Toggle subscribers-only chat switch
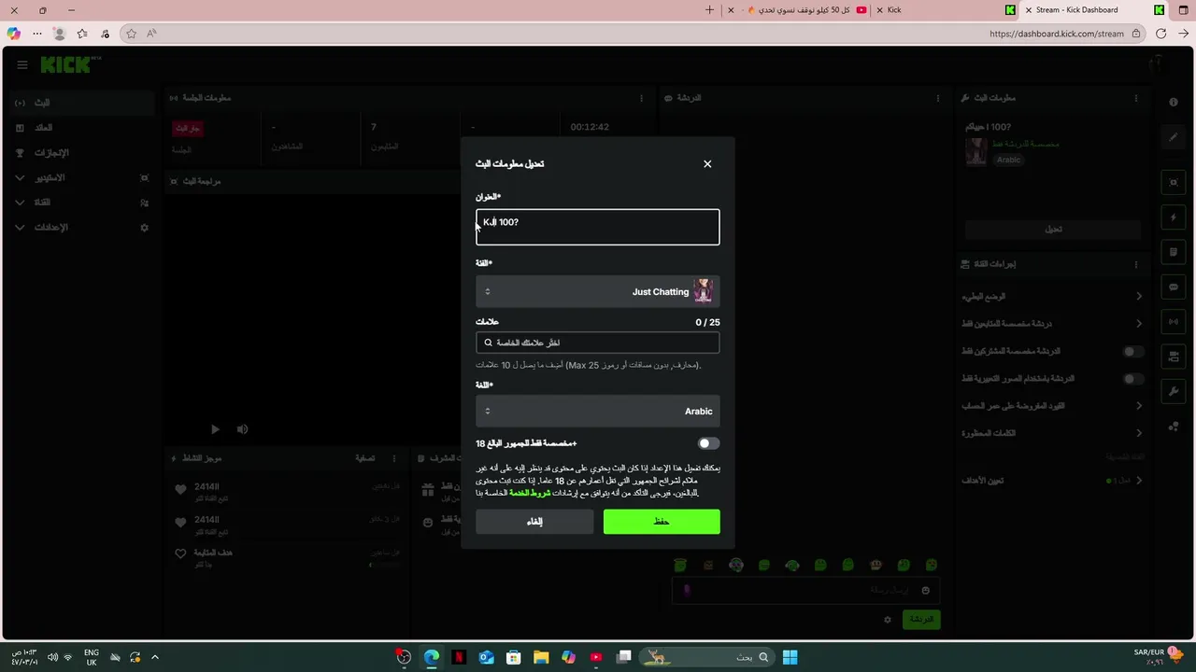This screenshot has height=672, width=1196. [1132, 352]
